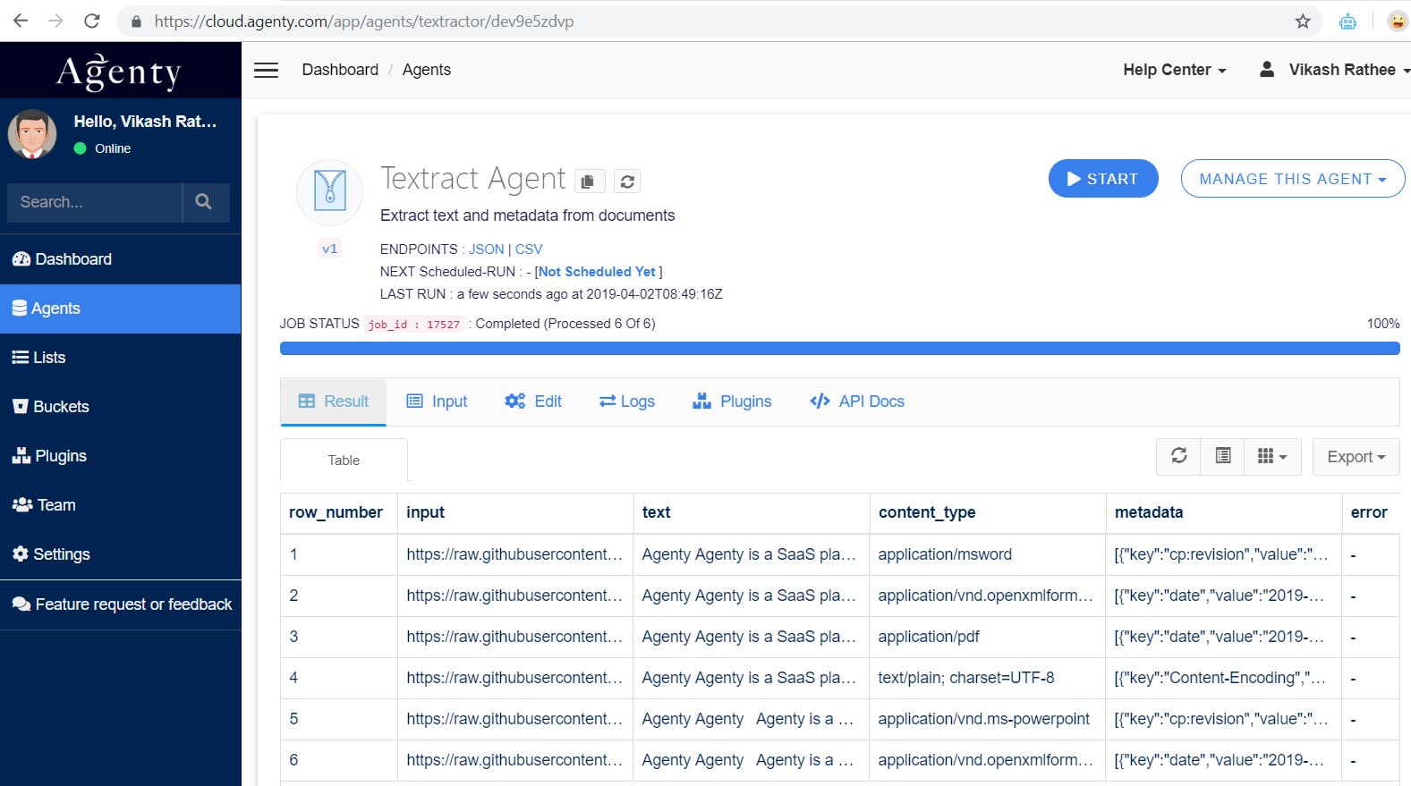Image resolution: width=1411 pixels, height=786 pixels.
Task: Refresh the result table with reload icon
Action: [x=1178, y=456]
